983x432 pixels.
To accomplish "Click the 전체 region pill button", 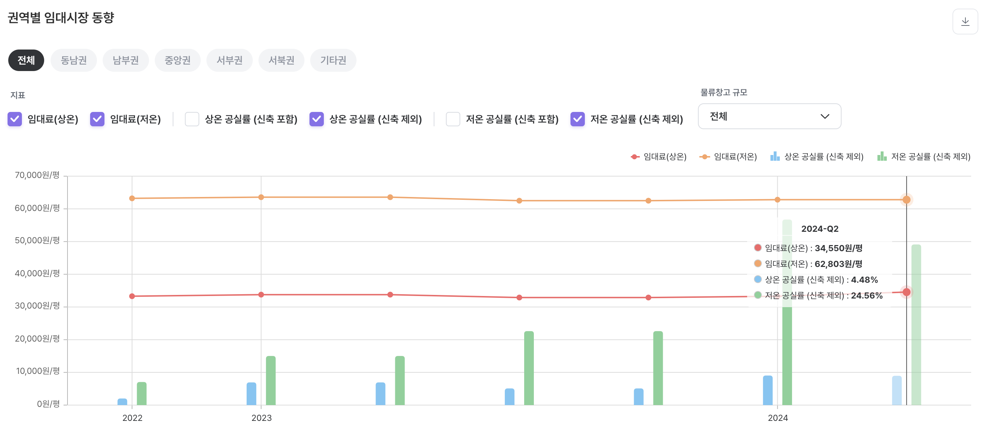I will click(26, 60).
